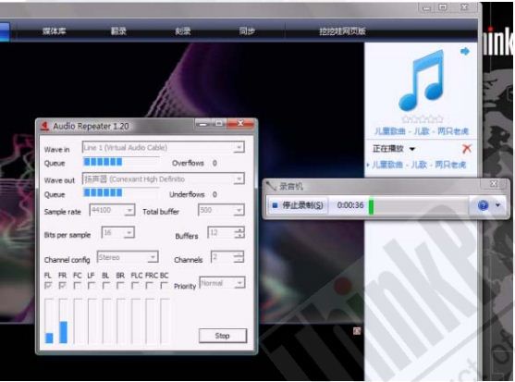Click the FL channel level meter

click(x=49, y=321)
